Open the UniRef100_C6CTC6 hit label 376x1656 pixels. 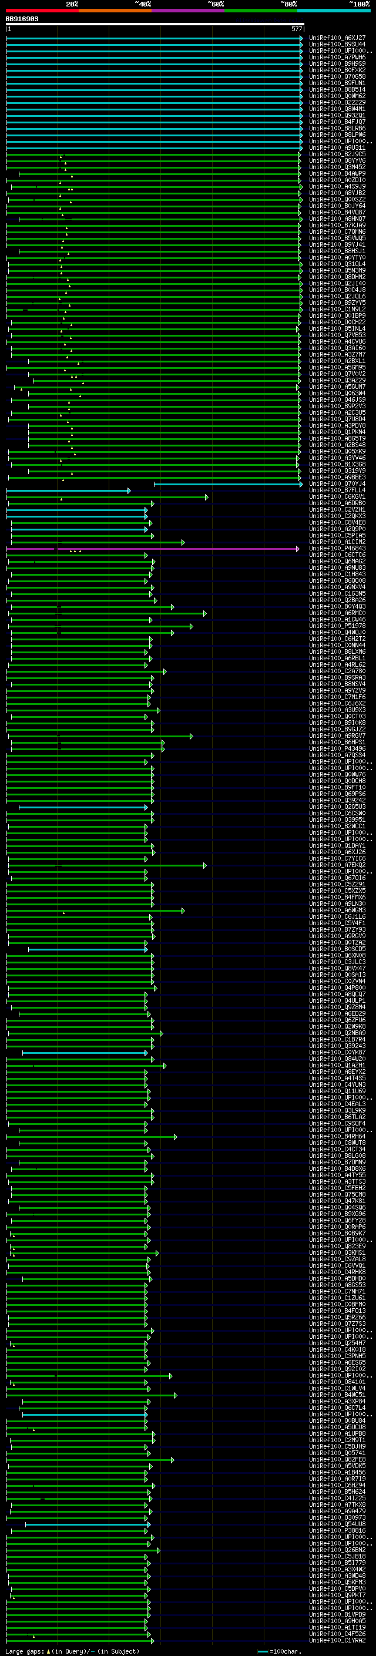(337, 555)
